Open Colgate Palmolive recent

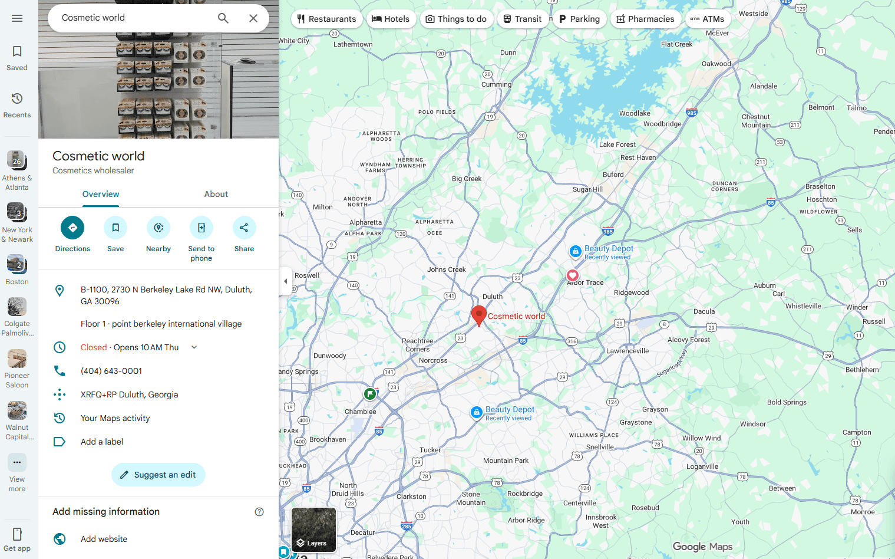17,317
